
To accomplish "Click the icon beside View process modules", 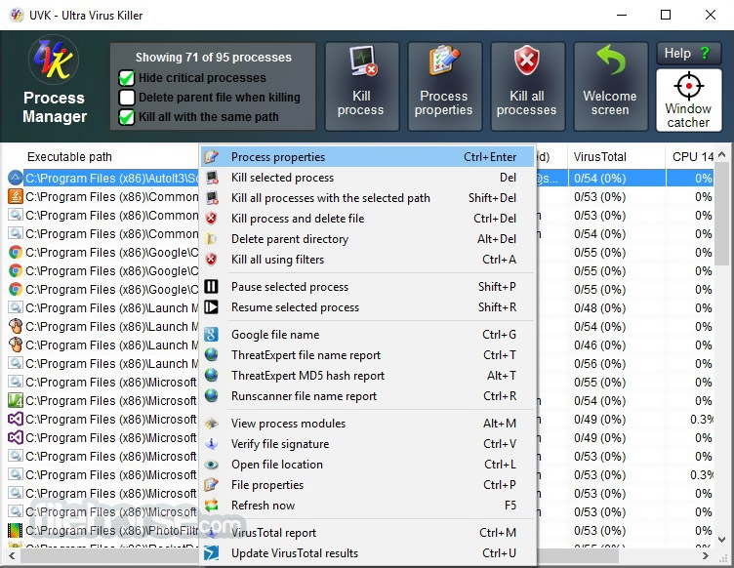I will pos(212,424).
